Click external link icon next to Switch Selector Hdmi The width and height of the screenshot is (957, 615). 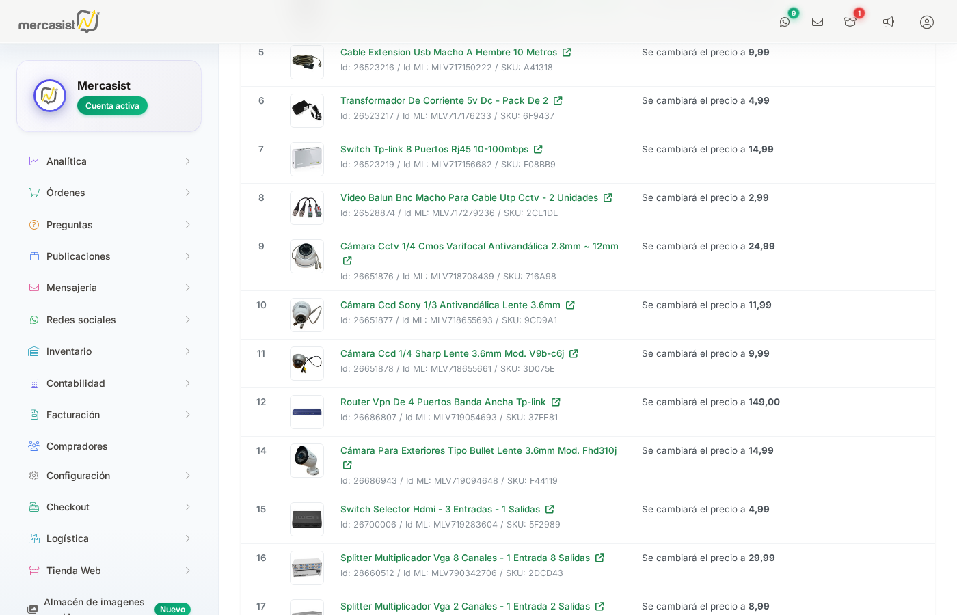coord(550,510)
